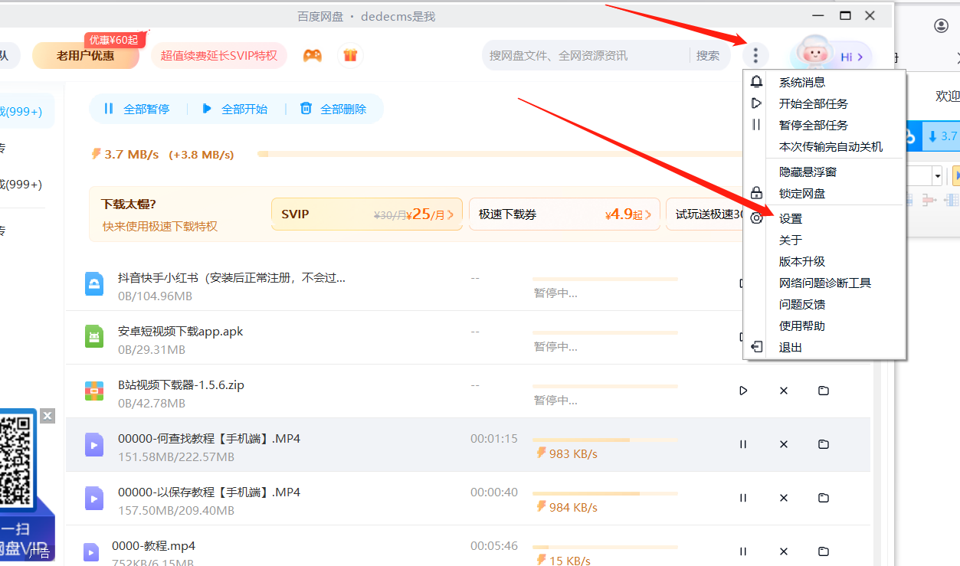Open 关于 from the menu
This screenshot has width=960, height=566.
[x=791, y=240]
